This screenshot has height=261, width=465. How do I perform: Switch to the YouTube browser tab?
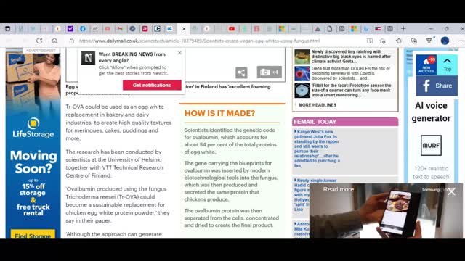click(232, 29)
